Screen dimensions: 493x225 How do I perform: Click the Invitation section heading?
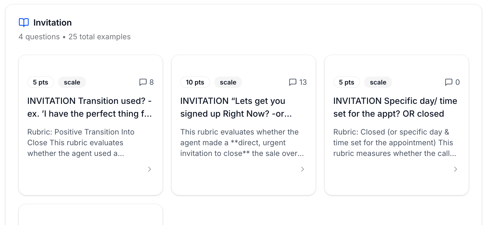click(x=52, y=23)
